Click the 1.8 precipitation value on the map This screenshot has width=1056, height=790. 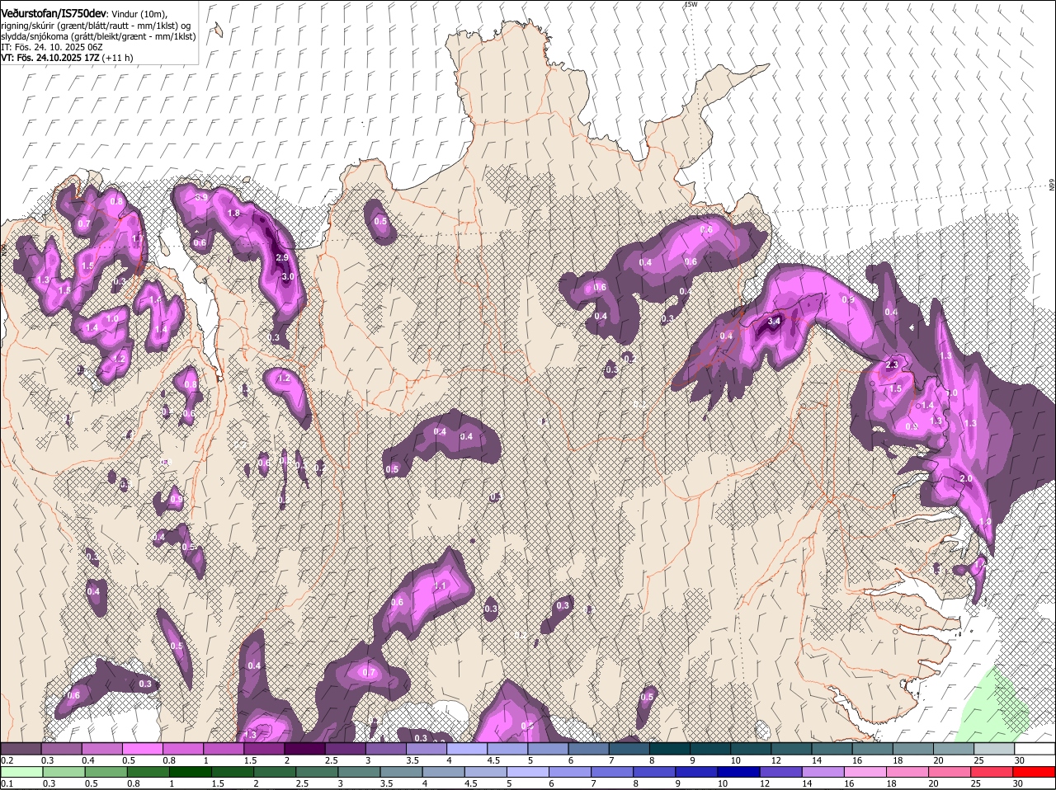pos(233,213)
